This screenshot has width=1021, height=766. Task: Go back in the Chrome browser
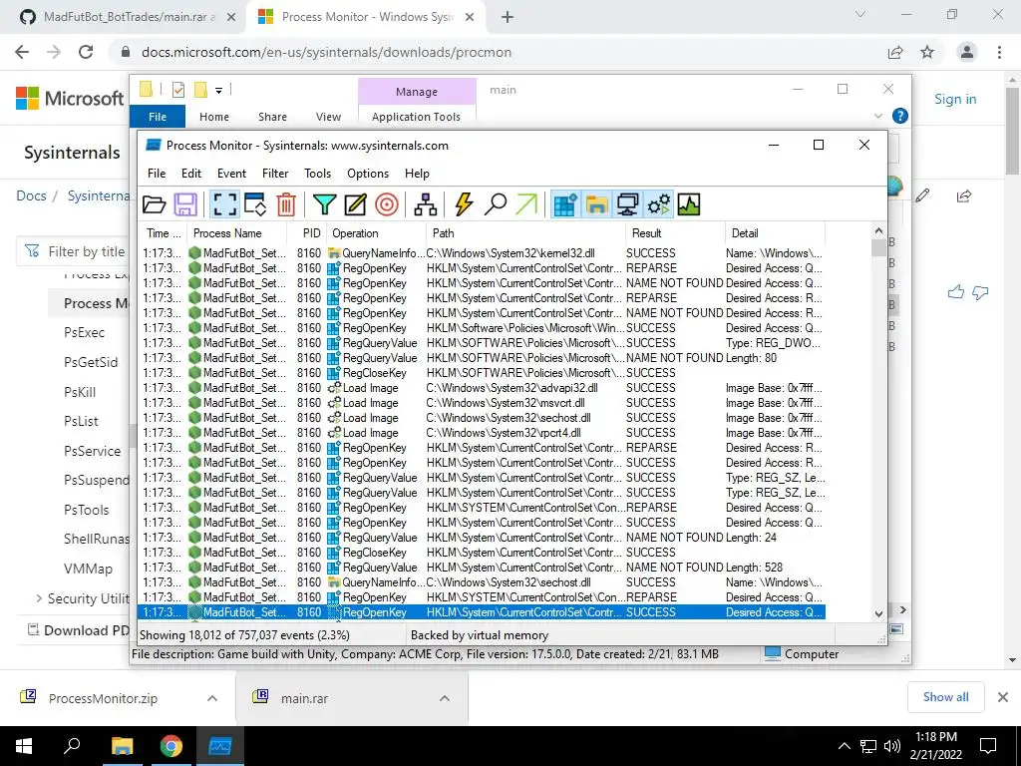(22, 52)
